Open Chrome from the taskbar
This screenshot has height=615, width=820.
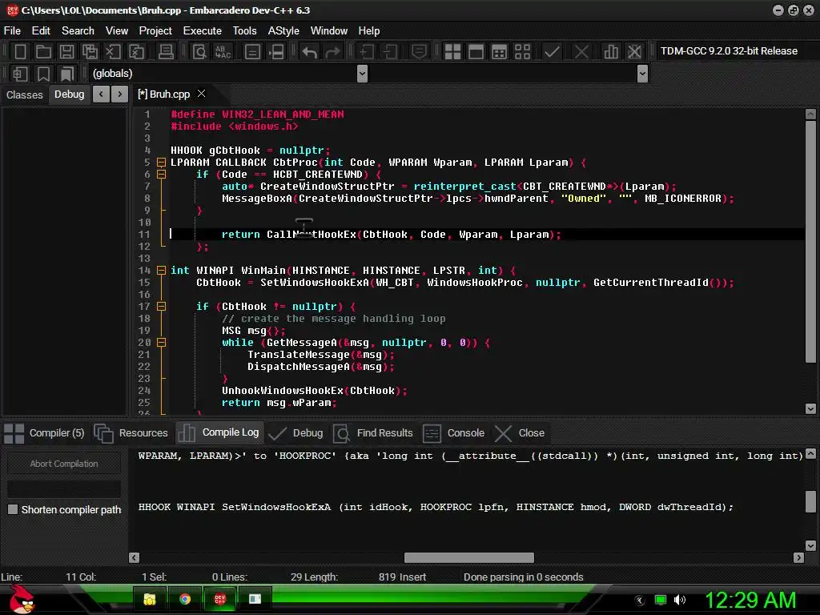pos(185,599)
